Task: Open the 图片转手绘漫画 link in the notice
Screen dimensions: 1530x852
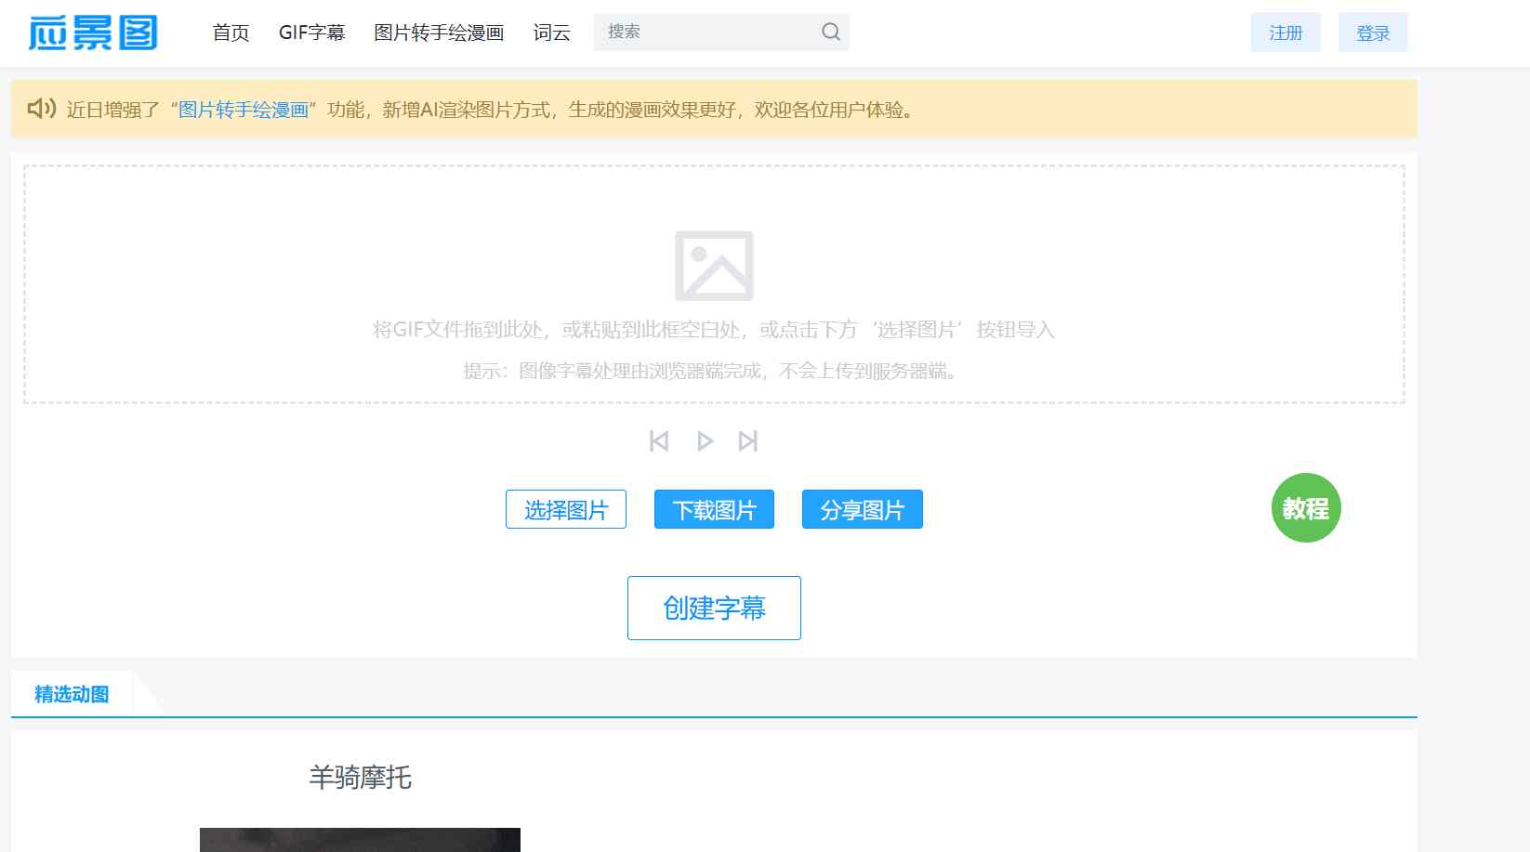Action: click(x=245, y=110)
